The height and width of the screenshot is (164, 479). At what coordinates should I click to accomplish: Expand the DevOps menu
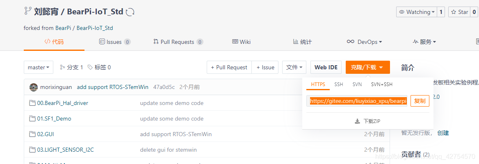coord(365,42)
